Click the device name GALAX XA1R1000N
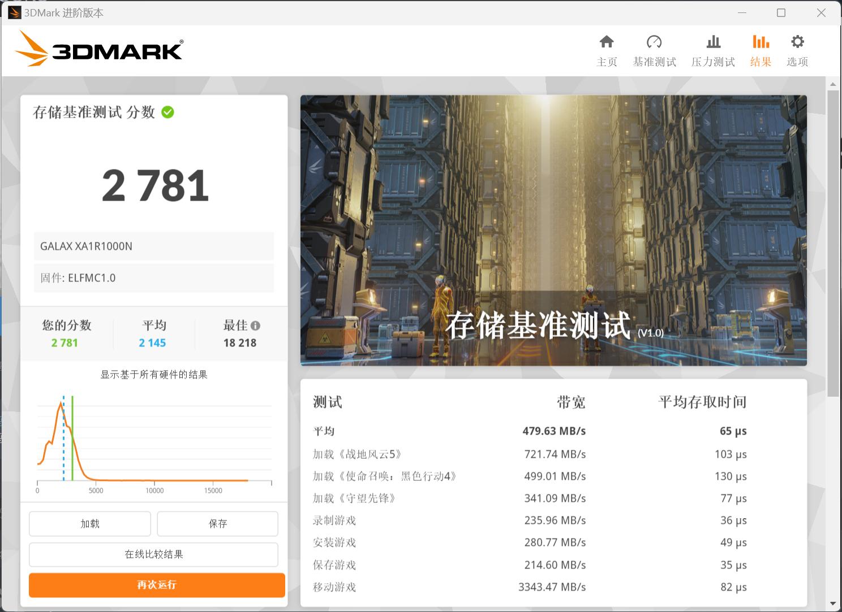The width and height of the screenshot is (842, 612). (86, 246)
